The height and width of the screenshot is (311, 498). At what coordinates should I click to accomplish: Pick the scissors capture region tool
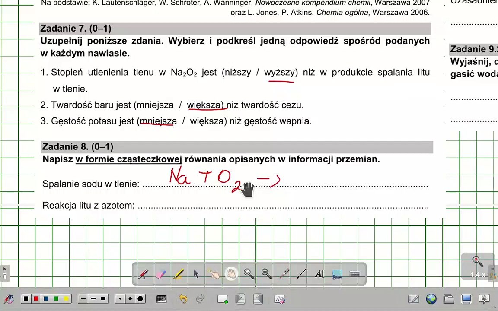click(x=337, y=274)
